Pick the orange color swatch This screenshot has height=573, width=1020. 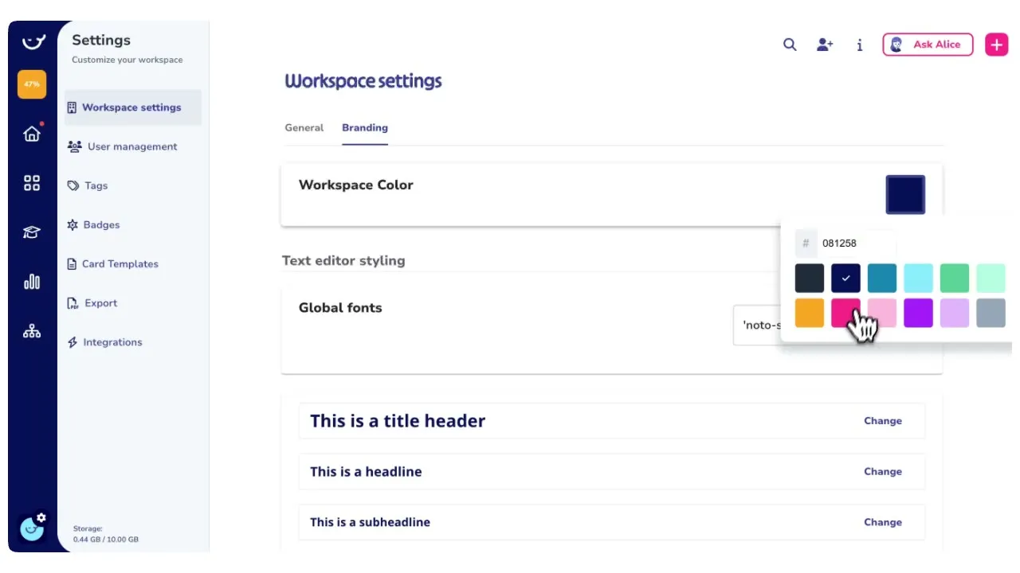tap(810, 314)
